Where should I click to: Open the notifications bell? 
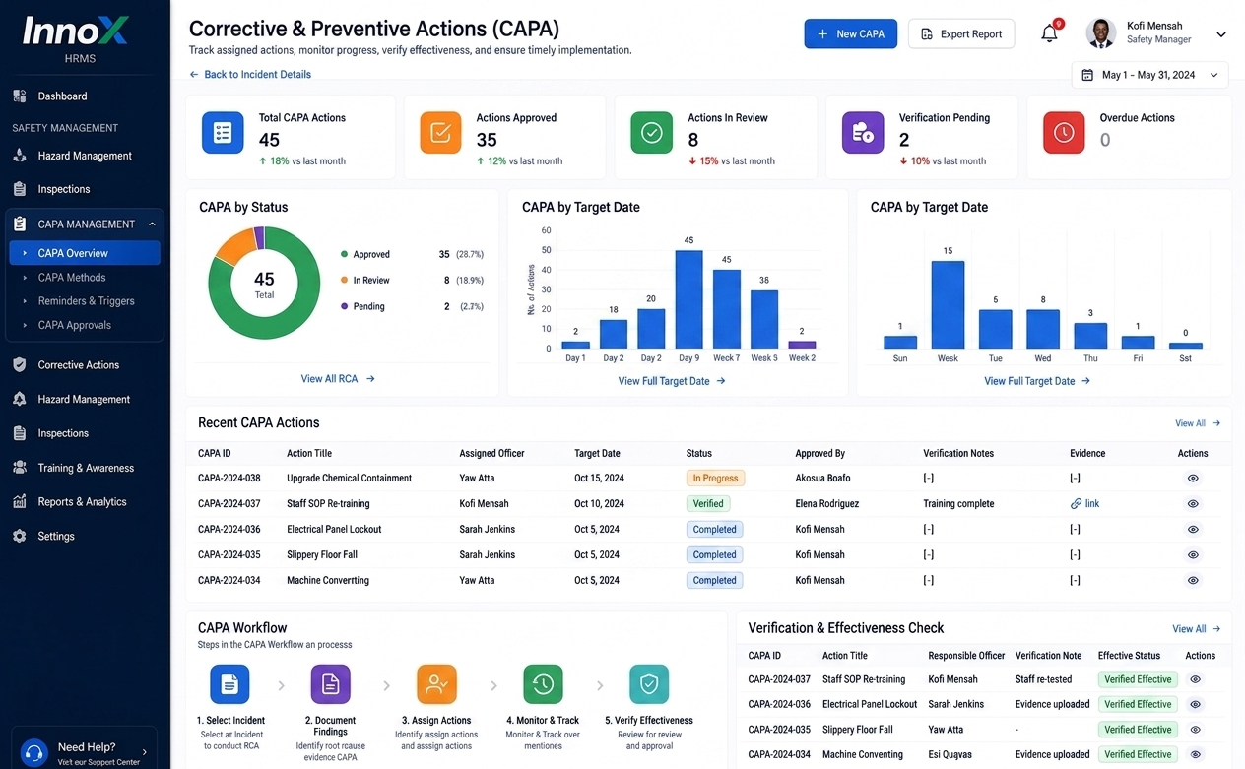coord(1050,33)
